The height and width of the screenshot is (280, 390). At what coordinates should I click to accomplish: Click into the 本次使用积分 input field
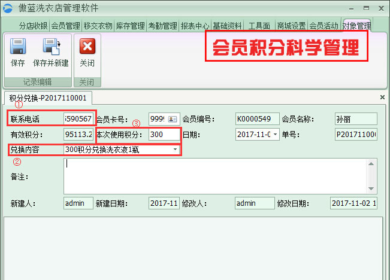tap(164, 135)
